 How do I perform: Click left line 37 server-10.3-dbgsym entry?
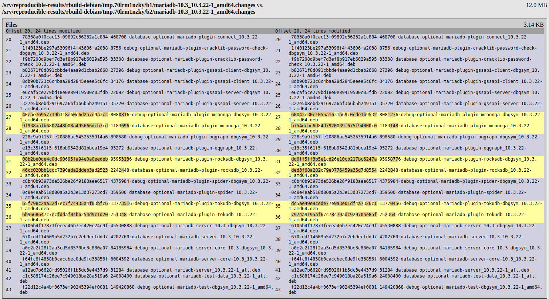146,228
